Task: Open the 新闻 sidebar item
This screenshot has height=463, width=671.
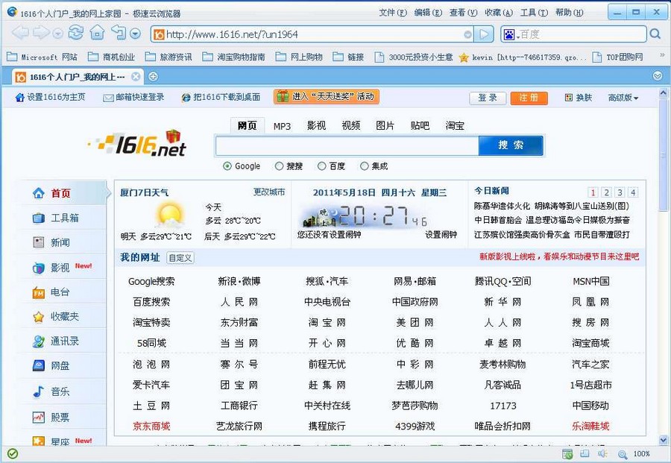Action: (63, 242)
